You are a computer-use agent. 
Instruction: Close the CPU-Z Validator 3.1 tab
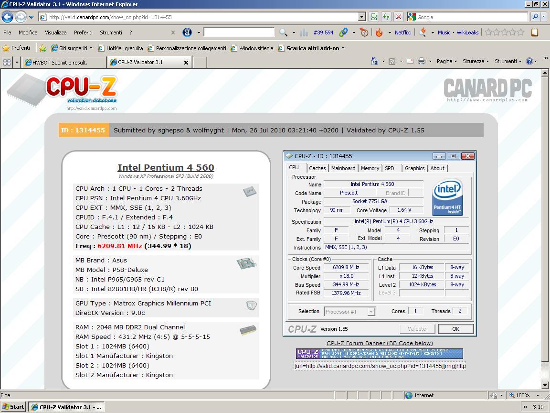186,63
